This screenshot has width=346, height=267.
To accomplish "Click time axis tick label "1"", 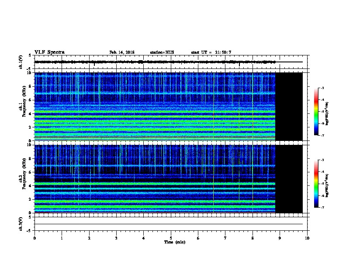I will [62, 238].
